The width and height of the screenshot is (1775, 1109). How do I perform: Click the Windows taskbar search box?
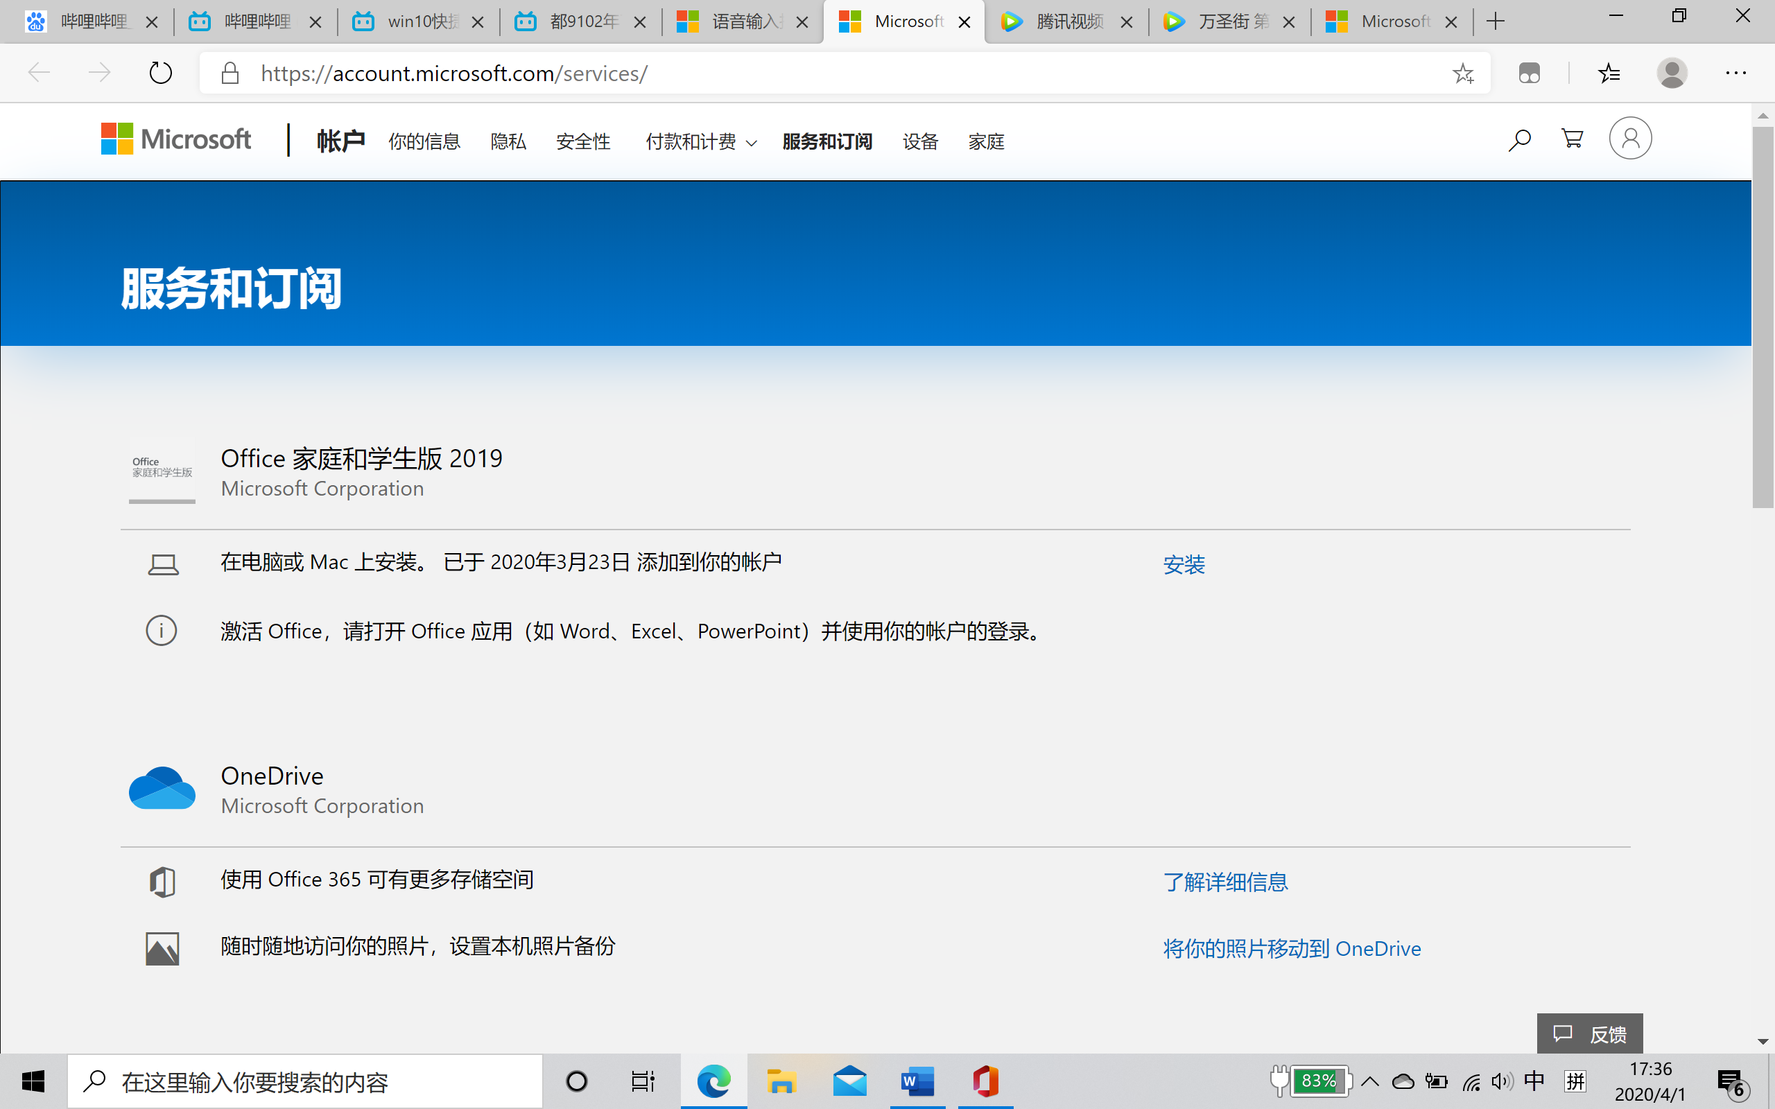(x=304, y=1081)
